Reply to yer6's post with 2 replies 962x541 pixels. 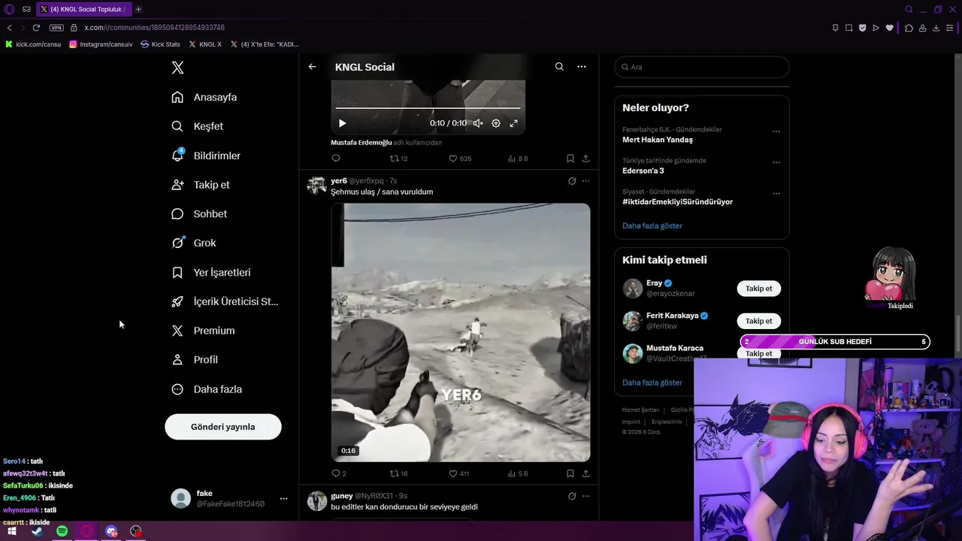click(339, 473)
